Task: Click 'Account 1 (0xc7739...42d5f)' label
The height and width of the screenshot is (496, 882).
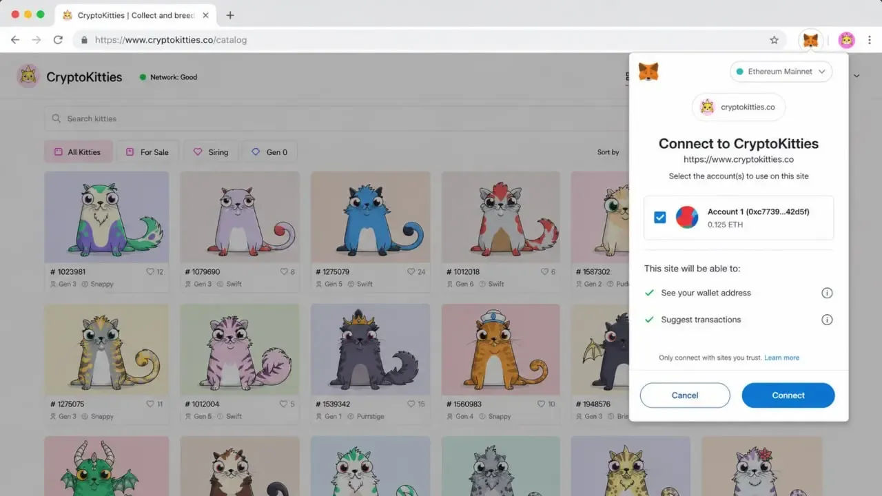Action: [759, 211]
